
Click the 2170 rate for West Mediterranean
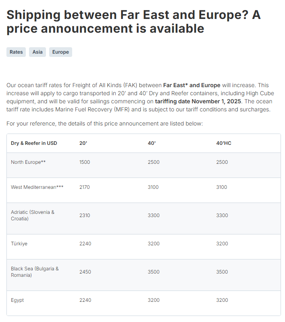coord(85,187)
